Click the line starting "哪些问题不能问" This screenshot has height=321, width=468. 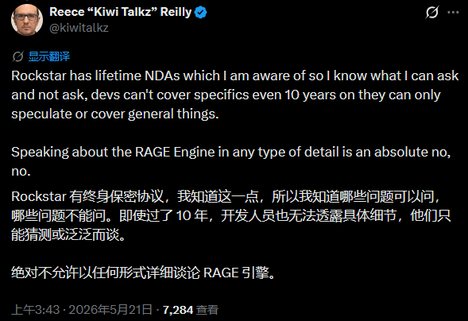point(231,215)
